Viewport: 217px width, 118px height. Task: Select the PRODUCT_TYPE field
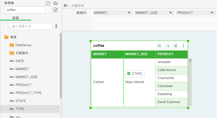(x=28, y=93)
